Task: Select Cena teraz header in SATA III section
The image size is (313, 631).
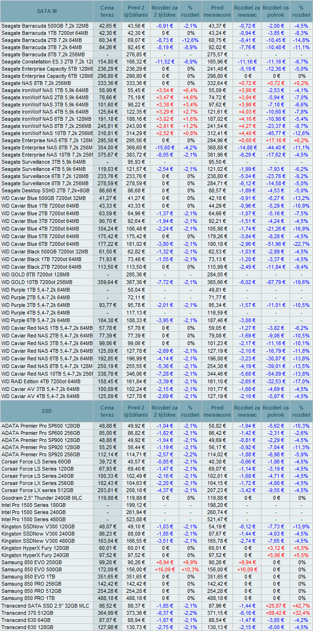Action: pyautogui.click(x=107, y=11)
